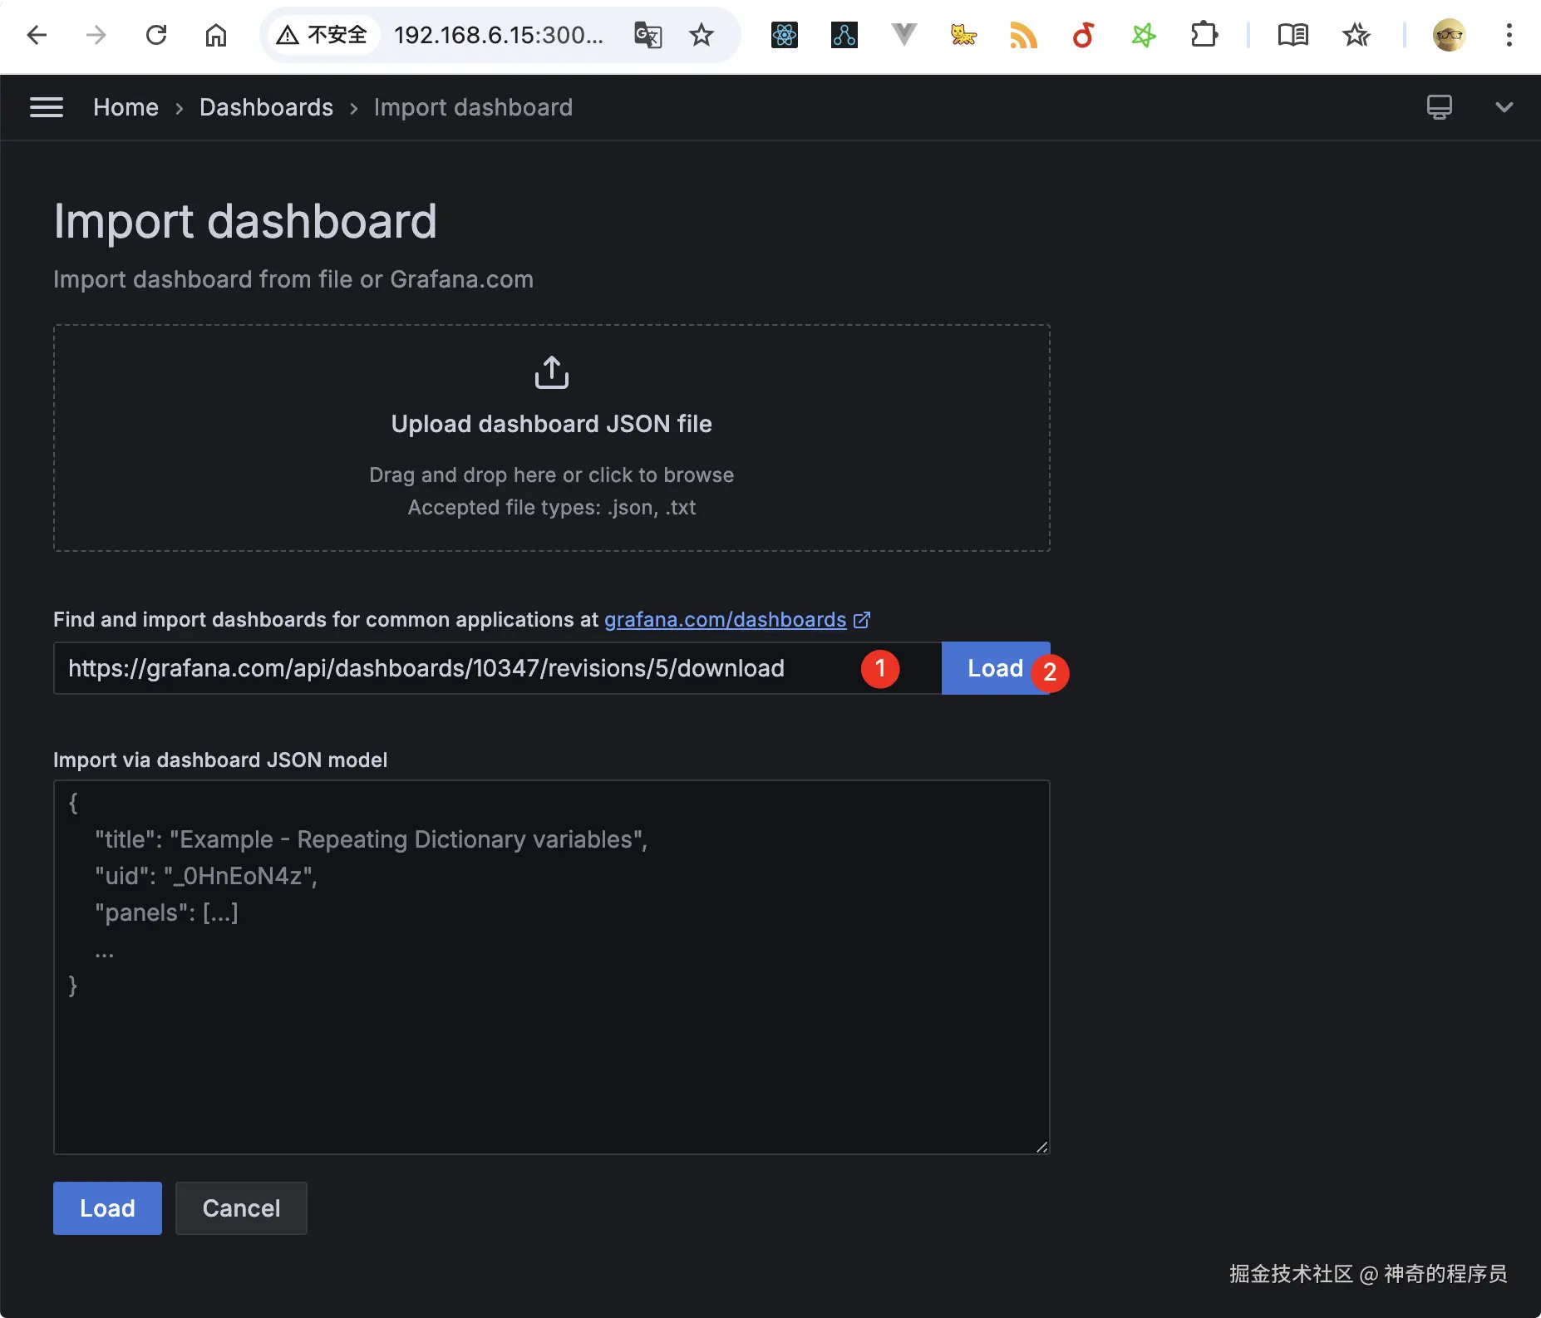Click the Load button beside the URL field
Image resolution: width=1541 pixels, height=1318 pixels.
click(996, 668)
